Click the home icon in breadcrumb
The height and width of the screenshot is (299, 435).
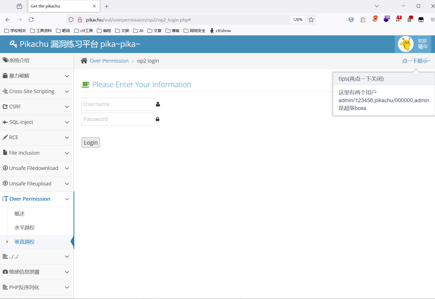pos(84,61)
